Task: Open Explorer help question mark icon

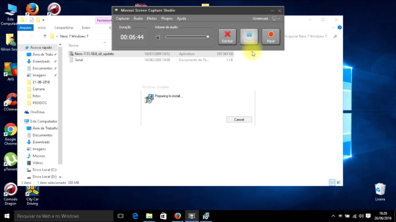Action: tap(340, 27)
